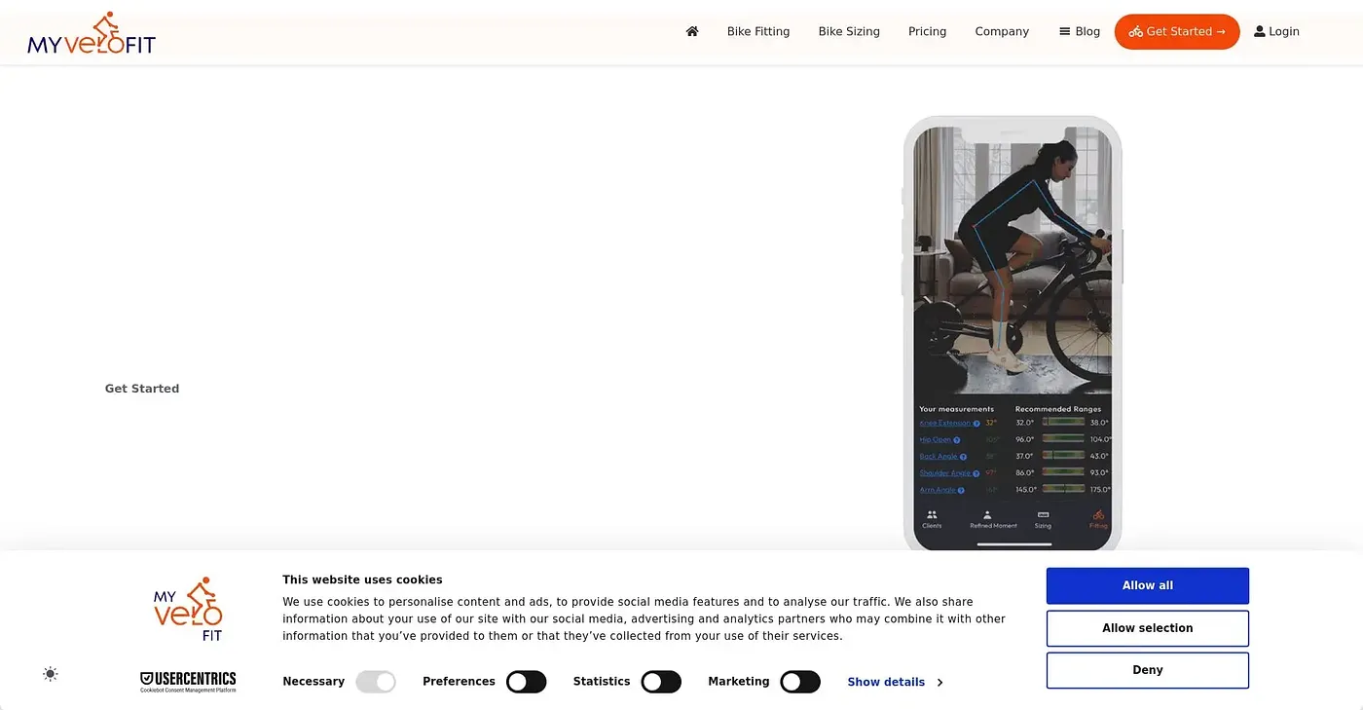
Task: Toggle the sun-shaped theme switcher icon
Action: point(51,673)
